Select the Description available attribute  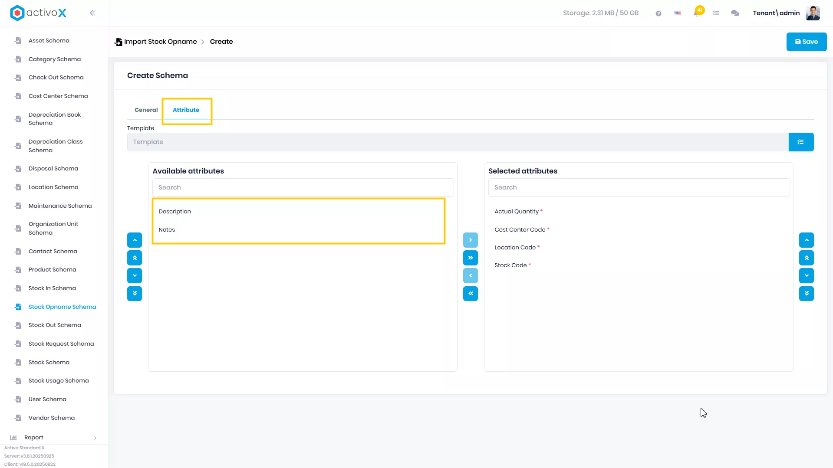(175, 211)
